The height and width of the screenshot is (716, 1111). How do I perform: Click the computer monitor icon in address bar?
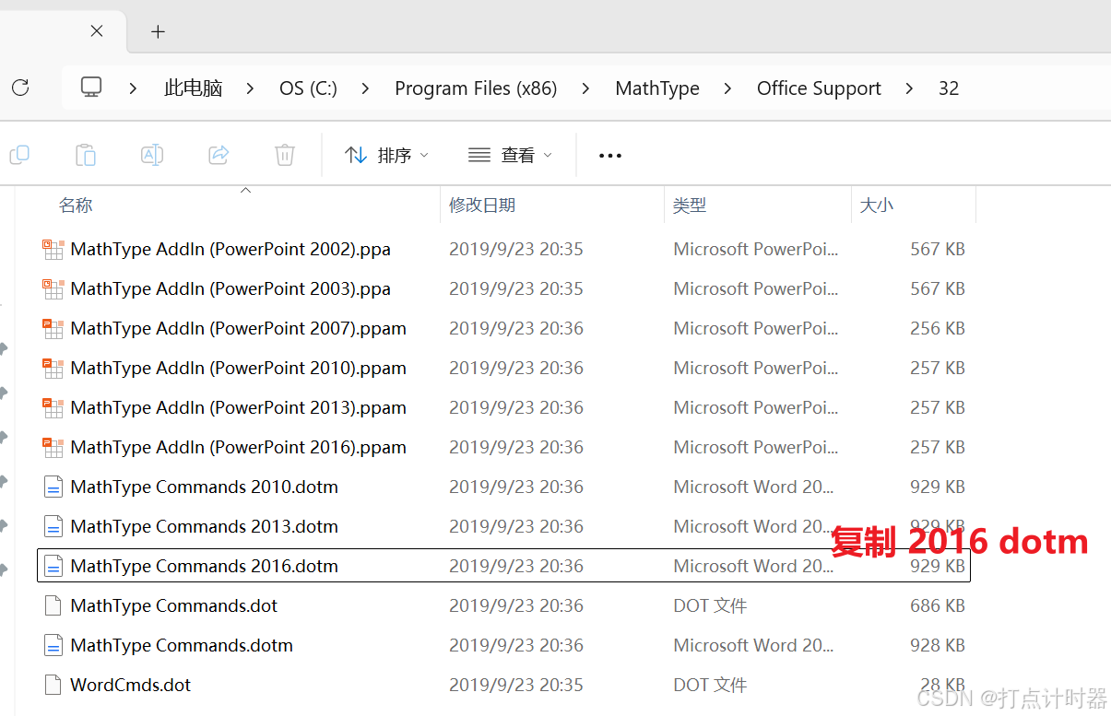(x=91, y=88)
